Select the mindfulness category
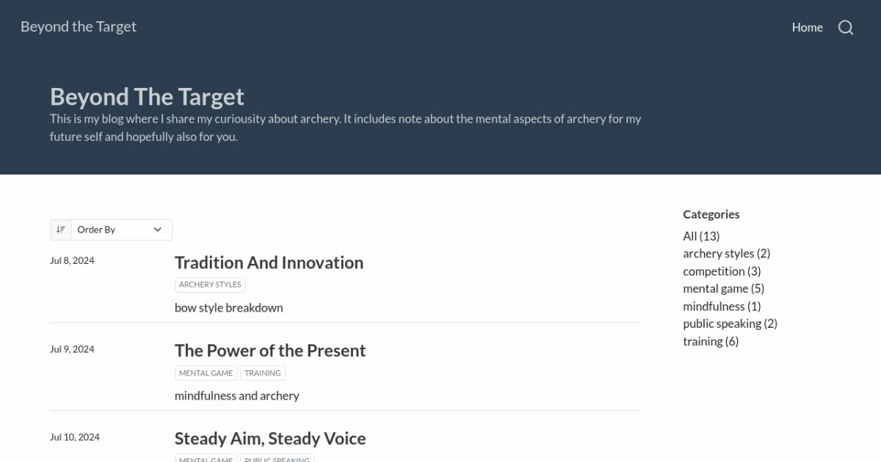 click(722, 306)
